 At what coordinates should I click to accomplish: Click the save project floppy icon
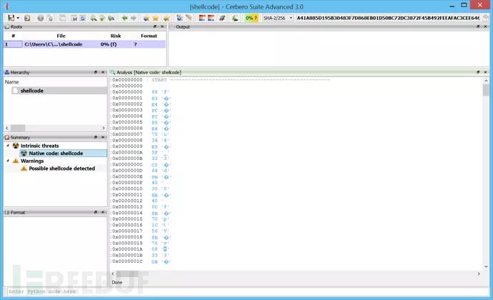[11, 18]
